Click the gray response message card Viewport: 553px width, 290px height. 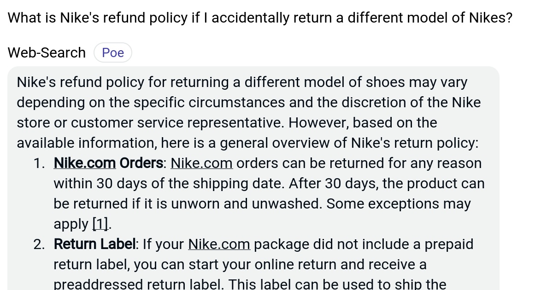253,180
